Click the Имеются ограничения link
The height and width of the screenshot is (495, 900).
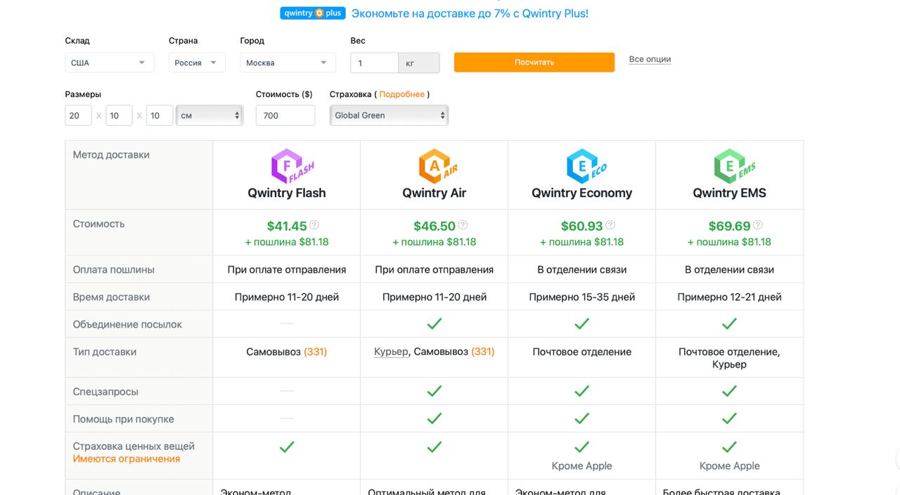[127, 458]
